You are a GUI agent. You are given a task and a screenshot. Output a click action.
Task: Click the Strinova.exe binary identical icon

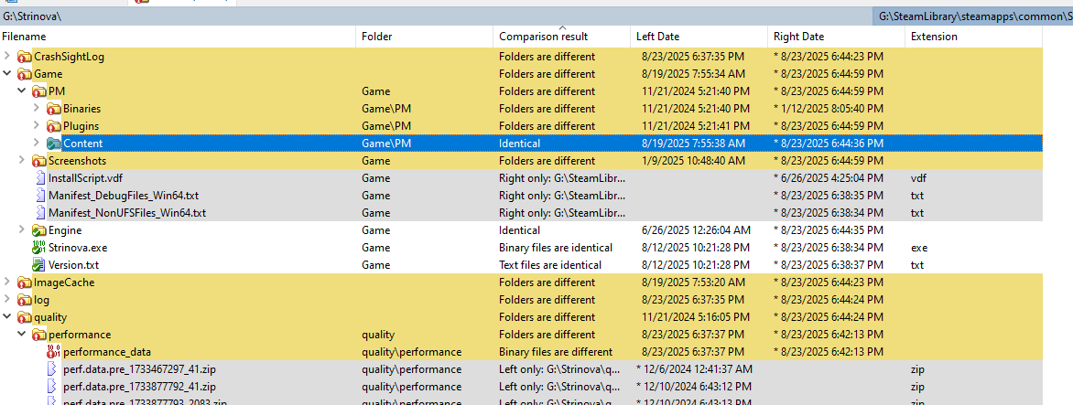[x=39, y=247]
